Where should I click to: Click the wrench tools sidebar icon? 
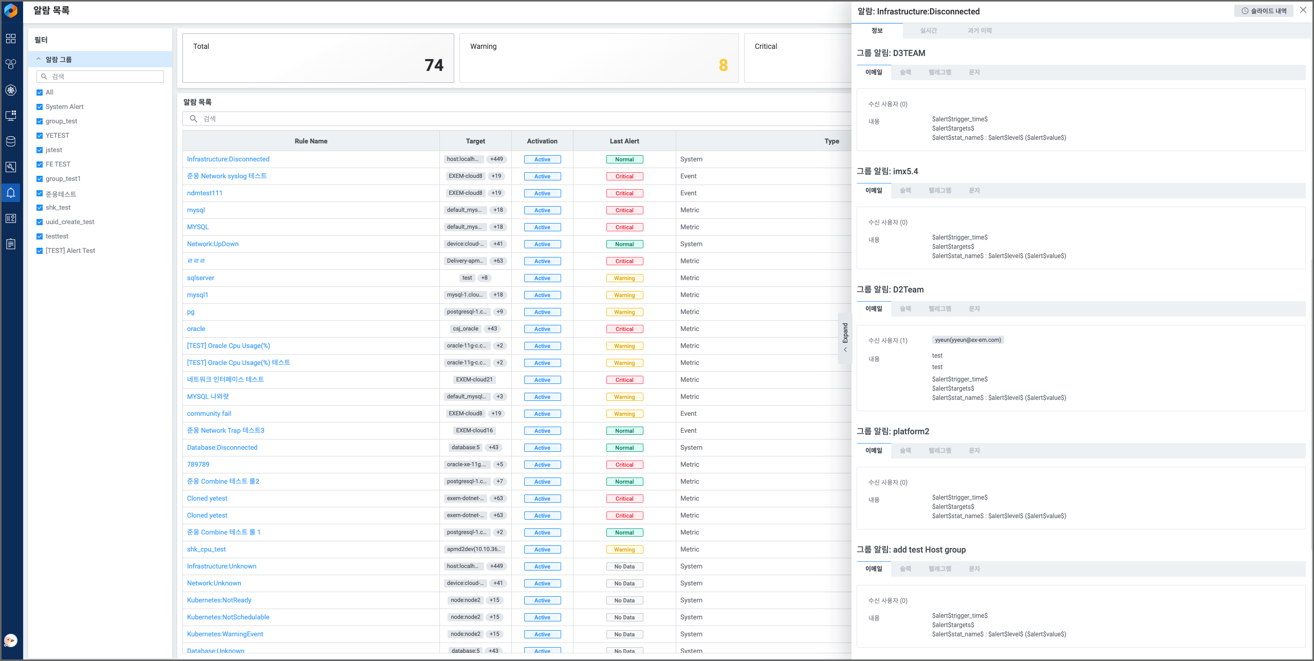click(x=11, y=167)
